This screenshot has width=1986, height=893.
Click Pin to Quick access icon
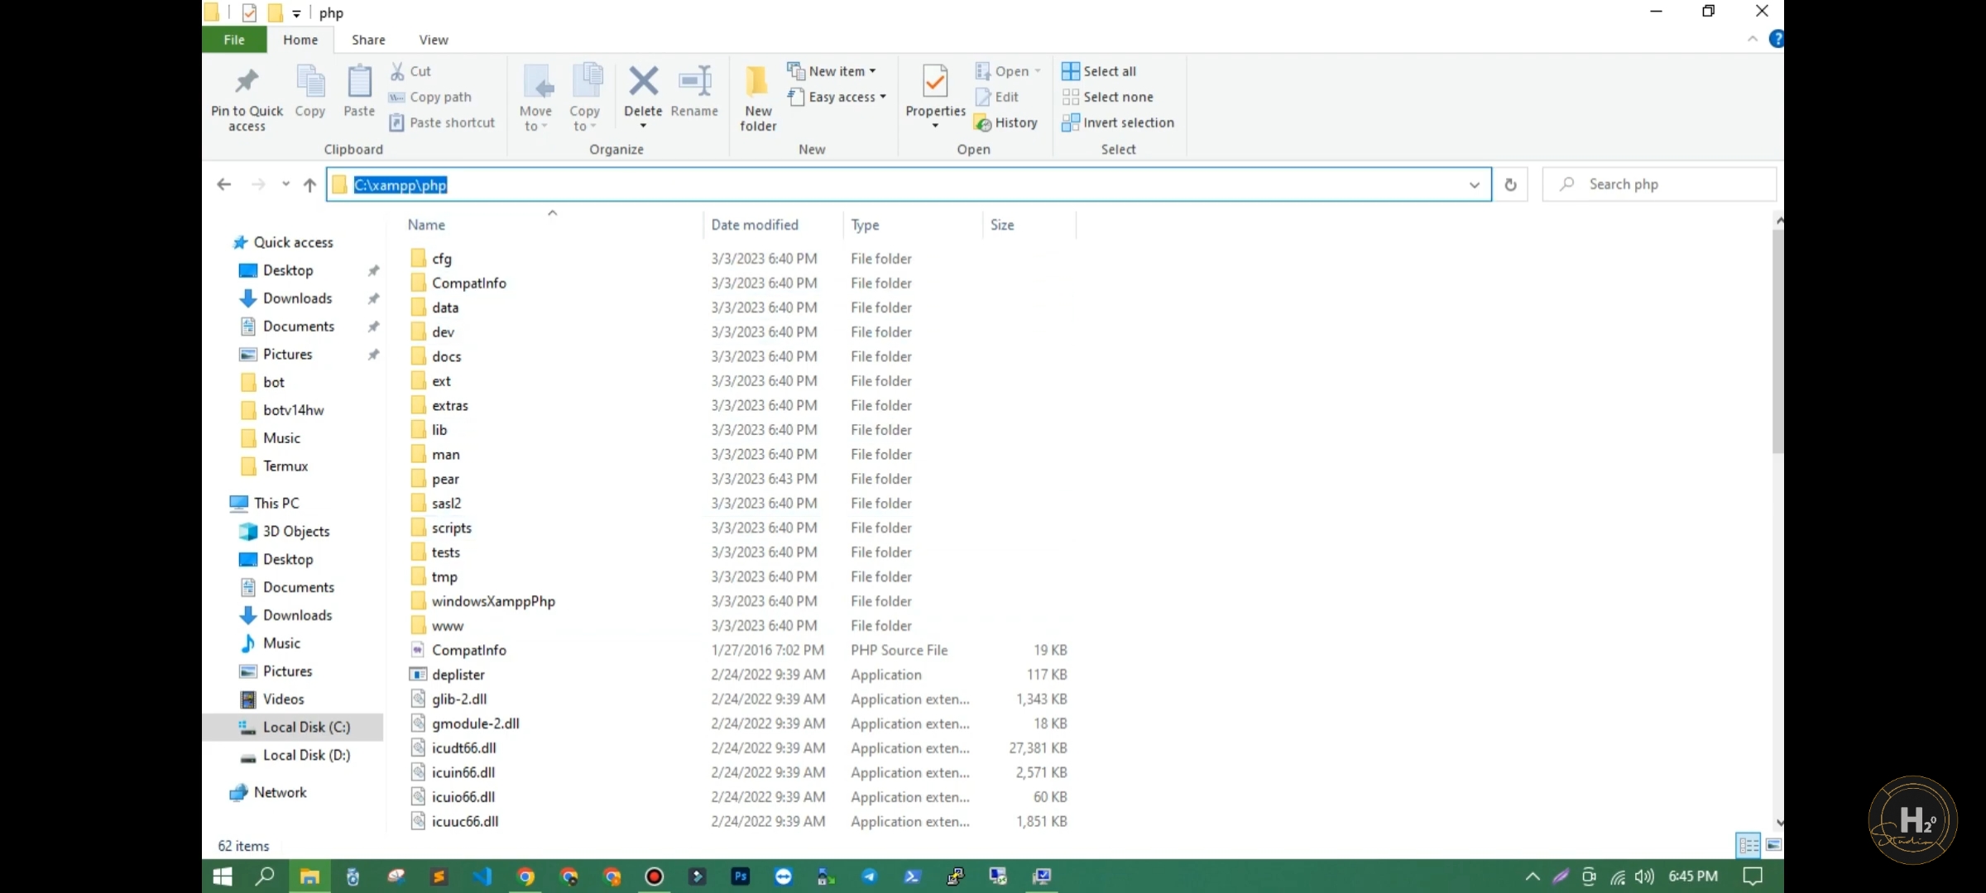point(247,83)
